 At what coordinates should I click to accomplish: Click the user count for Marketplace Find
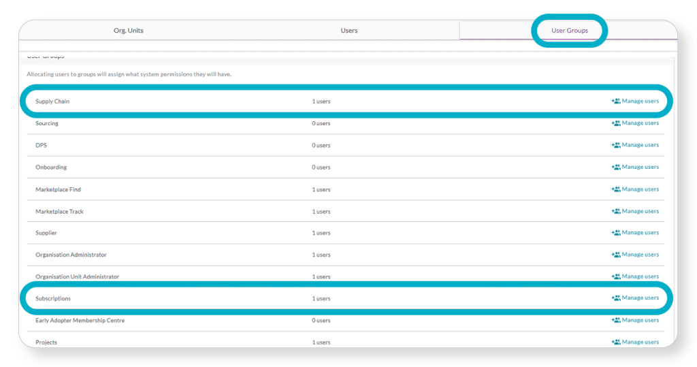(321, 189)
